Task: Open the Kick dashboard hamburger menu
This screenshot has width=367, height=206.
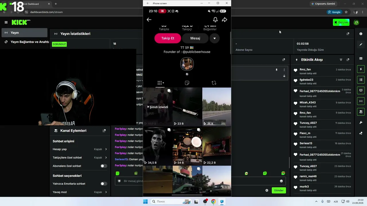Action: click(6, 22)
